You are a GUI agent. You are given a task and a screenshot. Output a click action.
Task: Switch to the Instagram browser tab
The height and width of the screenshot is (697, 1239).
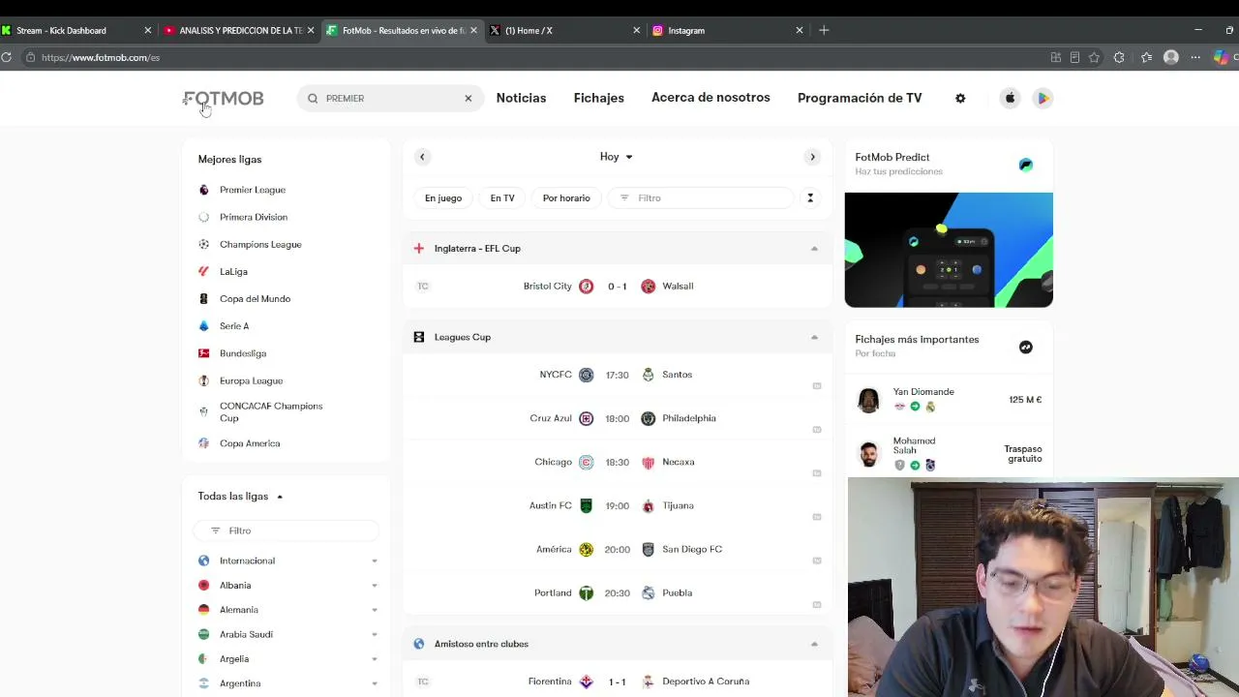click(x=728, y=30)
